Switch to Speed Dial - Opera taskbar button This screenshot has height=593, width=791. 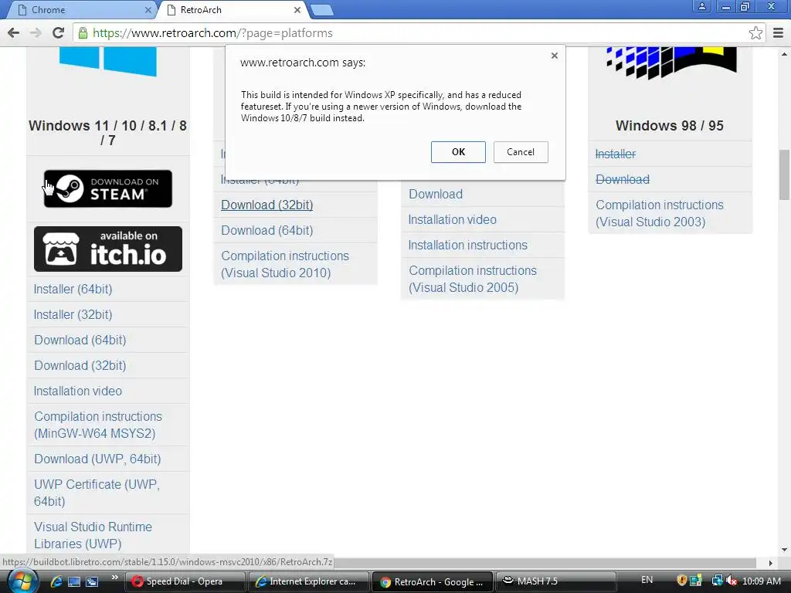click(185, 581)
